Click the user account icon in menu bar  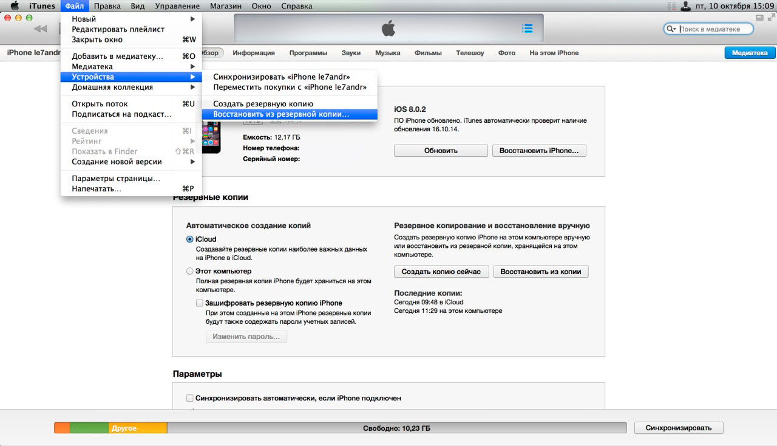pos(686,6)
